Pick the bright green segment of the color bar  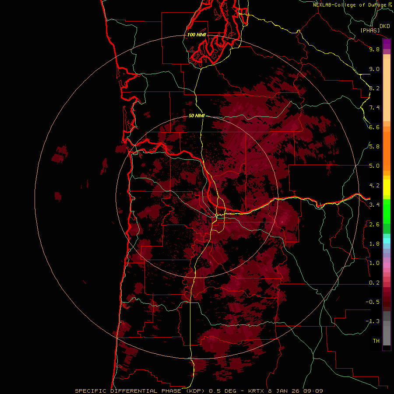pos(387,211)
